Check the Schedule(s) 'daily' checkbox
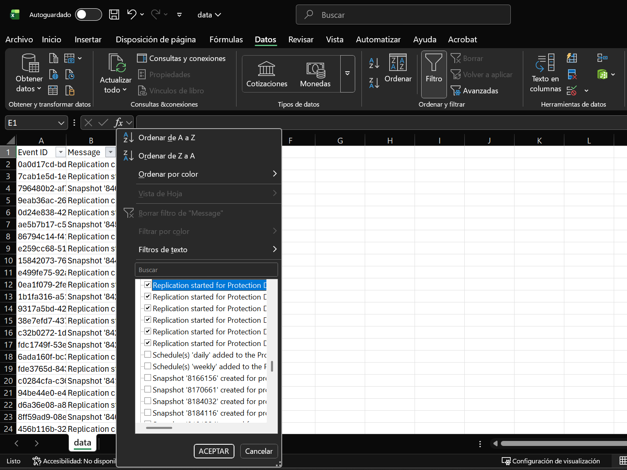The image size is (627, 470). coord(148,355)
